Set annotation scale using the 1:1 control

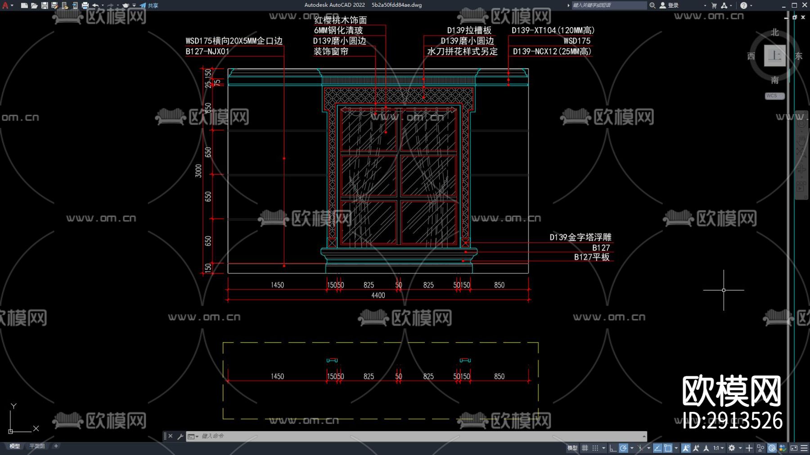(x=717, y=447)
